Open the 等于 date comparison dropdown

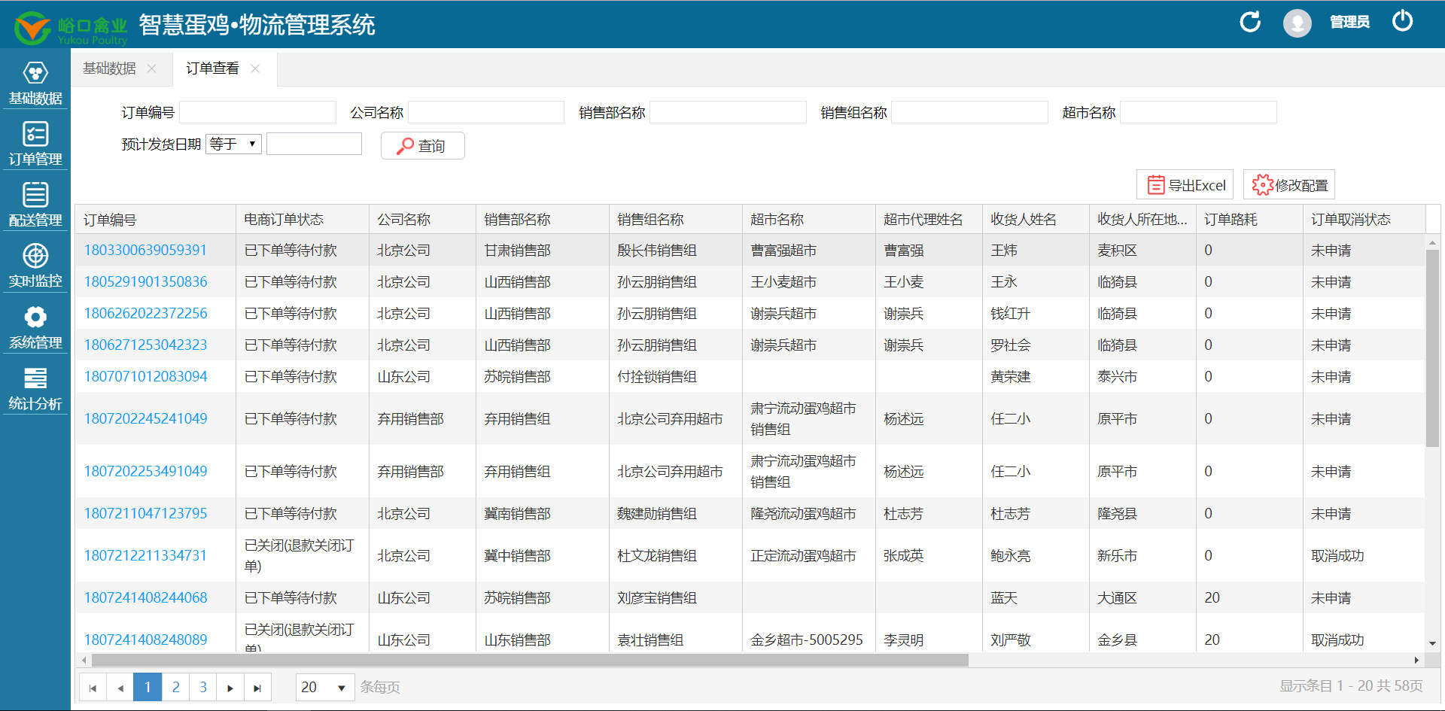tap(233, 144)
